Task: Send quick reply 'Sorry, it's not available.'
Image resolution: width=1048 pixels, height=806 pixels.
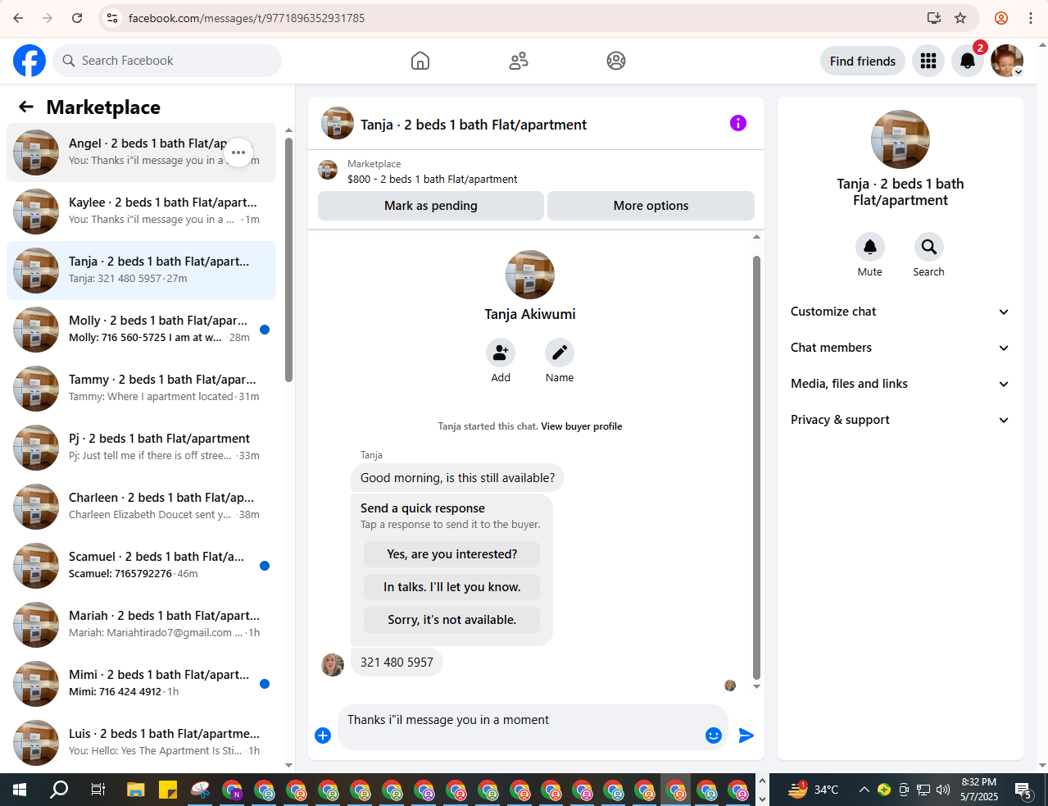Action: coord(451,620)
